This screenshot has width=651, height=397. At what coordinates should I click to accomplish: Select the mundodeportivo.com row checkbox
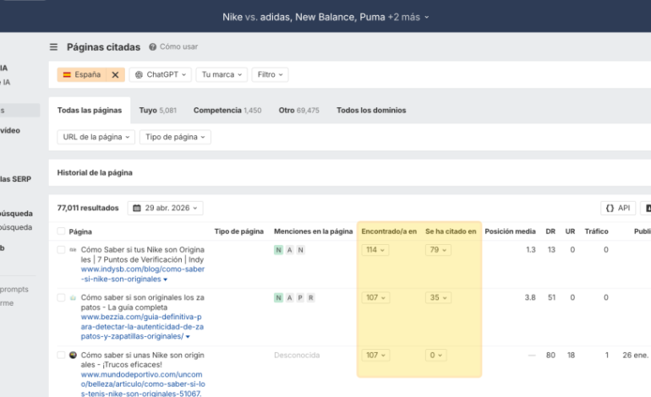tap(61, 355)
